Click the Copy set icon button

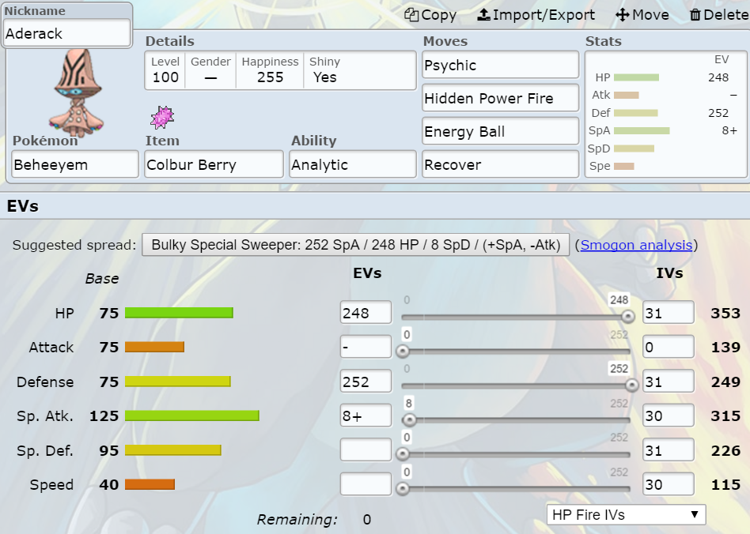click(430, 15)
